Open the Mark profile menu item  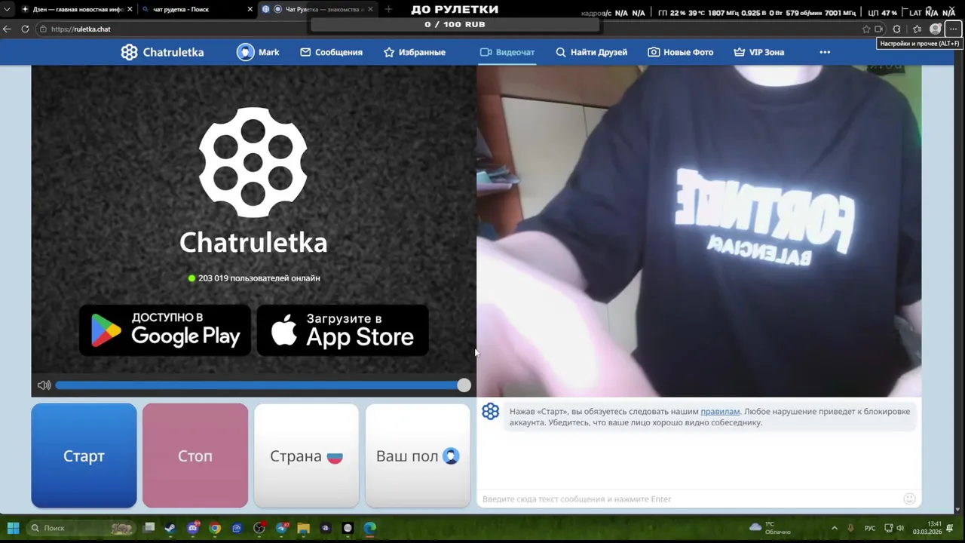pyautogui.click(x=259, y=52)
